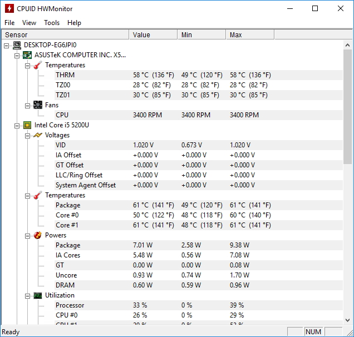Viewport: 354px width, 337px height.
Task: Open the Tools menu
Action: 52,23
